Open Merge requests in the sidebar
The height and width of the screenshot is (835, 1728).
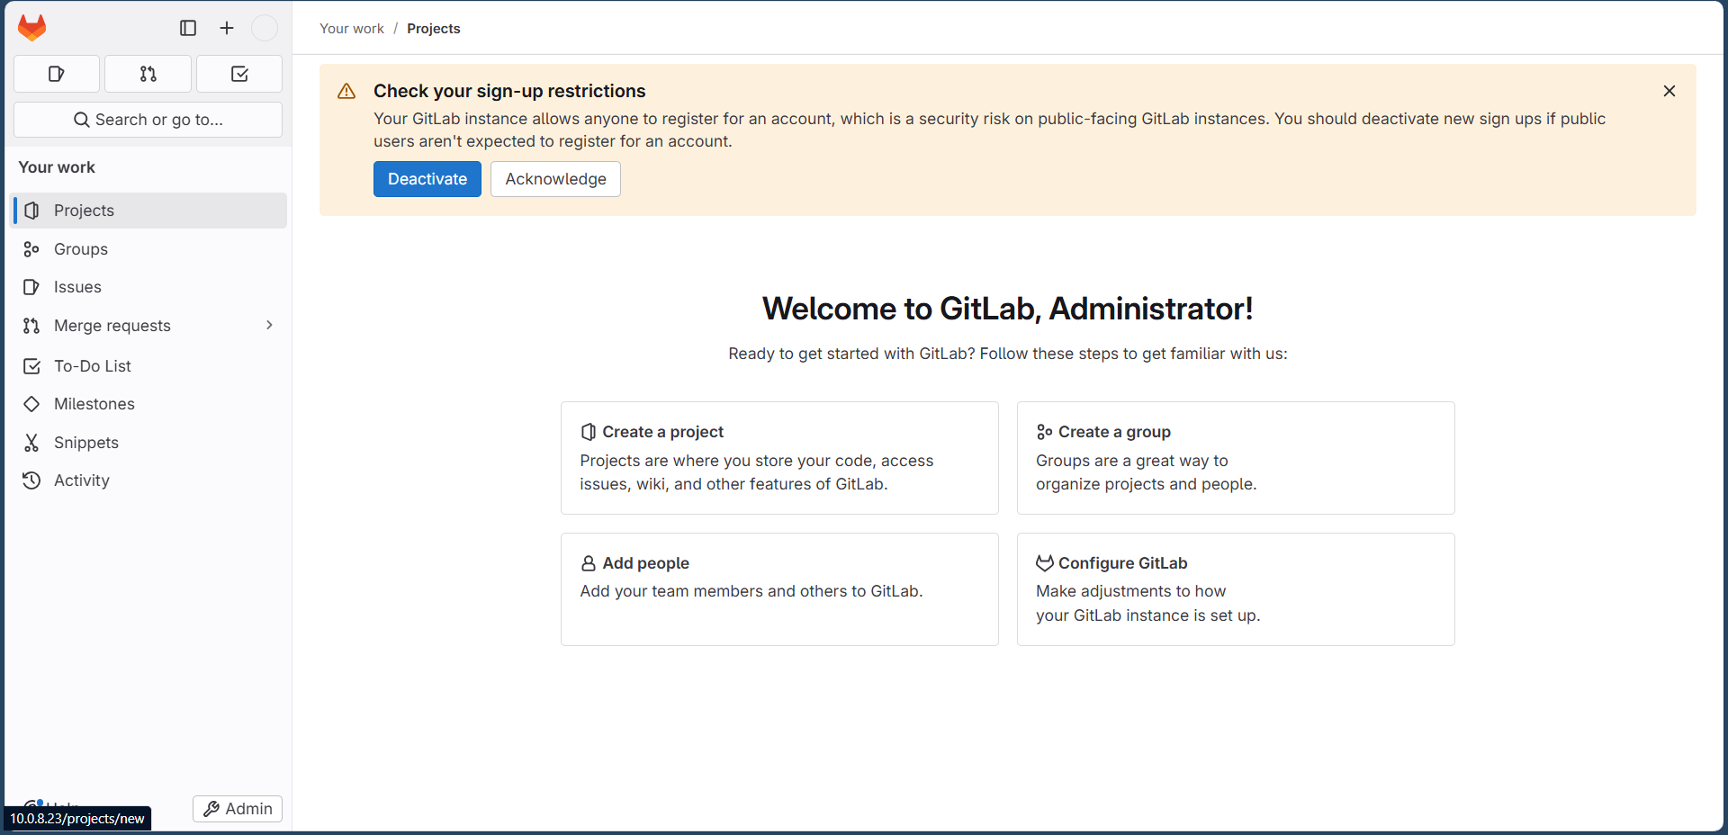click(x=148, y=326)
